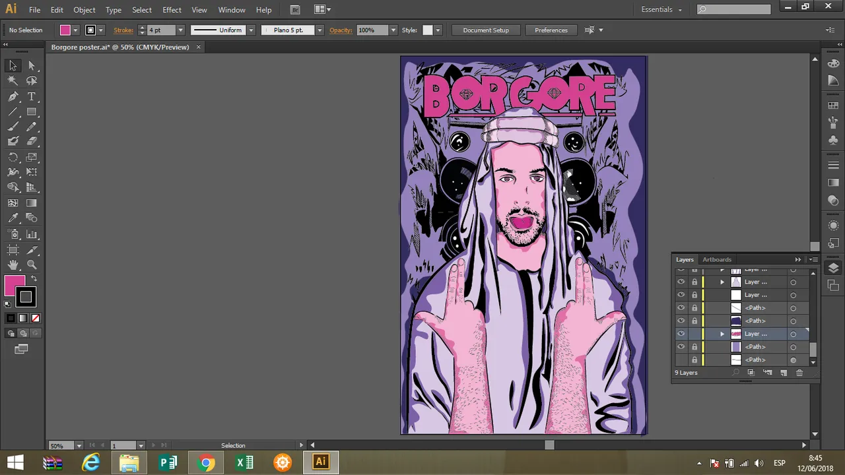
Task: Click the Preferences button
Action: (551, 30)
